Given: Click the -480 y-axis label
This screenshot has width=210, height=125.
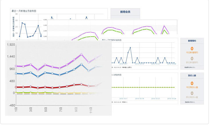Looking at the screenshot, I should [x=12, y=105].
